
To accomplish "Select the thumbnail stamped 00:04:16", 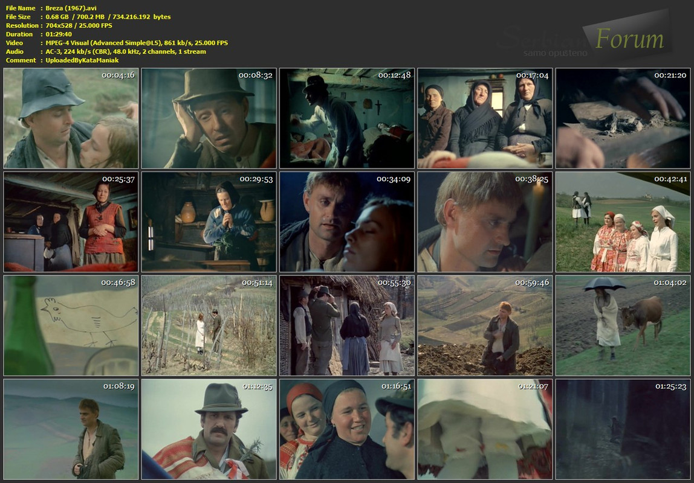I will (x=71, y=118).
